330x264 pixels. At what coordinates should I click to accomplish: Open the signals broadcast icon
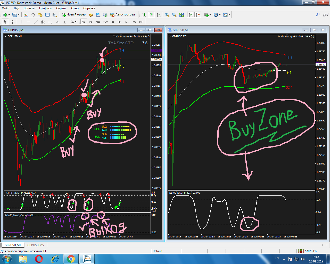[105, 15]
